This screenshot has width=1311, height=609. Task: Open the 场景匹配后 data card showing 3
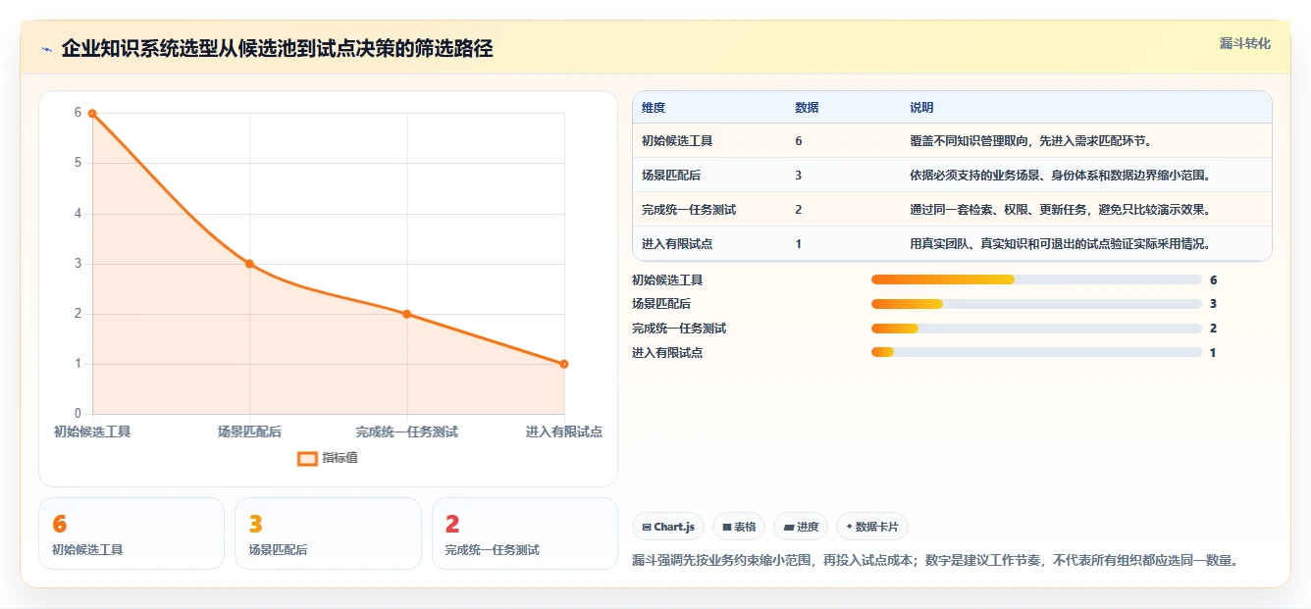pyautogui.click(x=328, y=533)
